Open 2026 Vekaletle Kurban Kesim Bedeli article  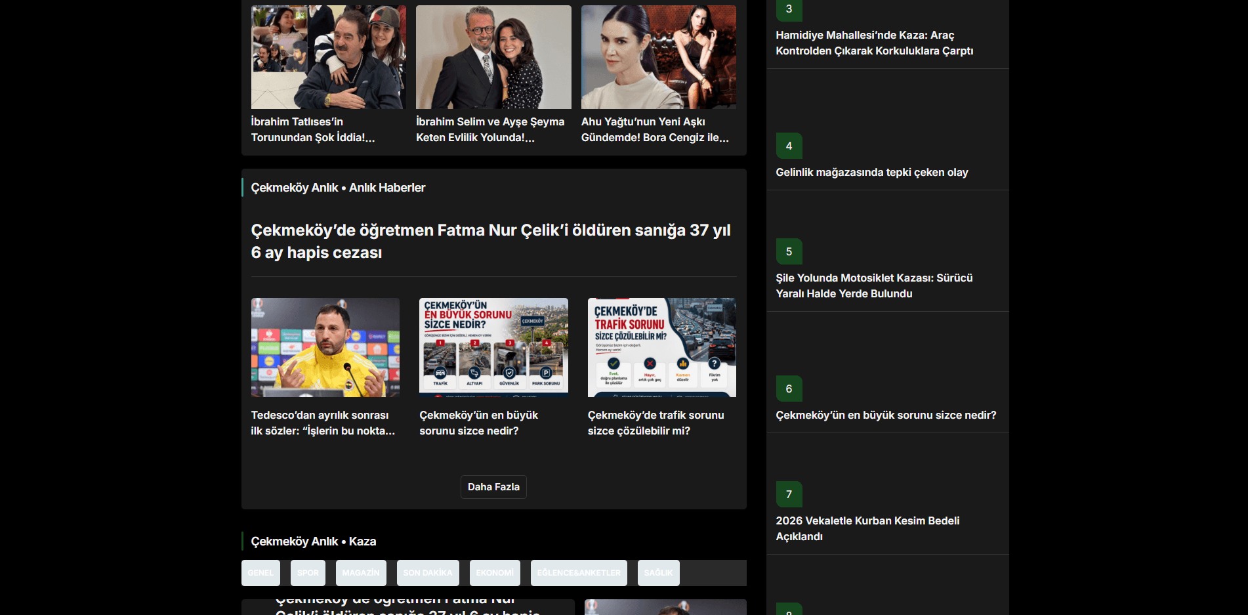click(867, 528)
